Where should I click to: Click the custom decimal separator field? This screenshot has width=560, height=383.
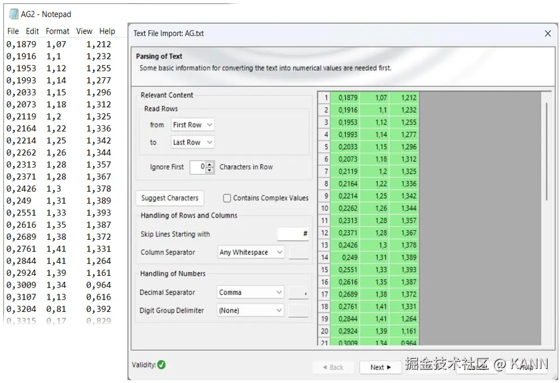click(x=298, y=292)
